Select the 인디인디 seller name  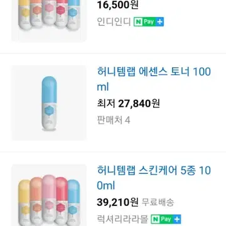click(x=114, y=22)
